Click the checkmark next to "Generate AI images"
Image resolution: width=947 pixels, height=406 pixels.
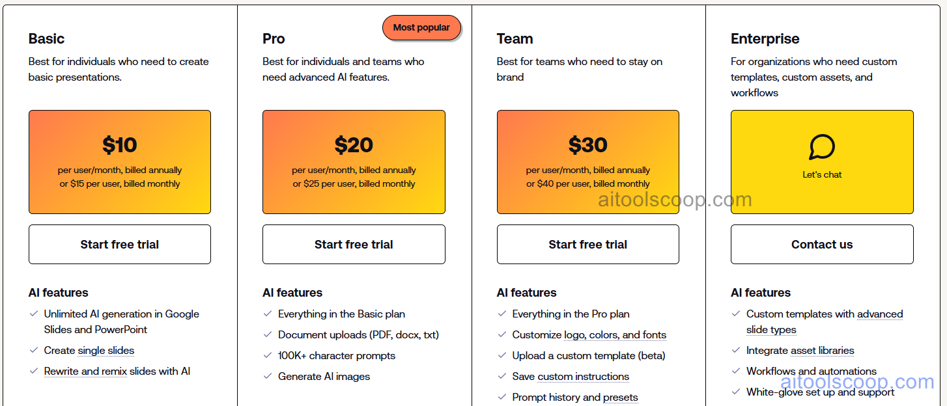(268, 376)
